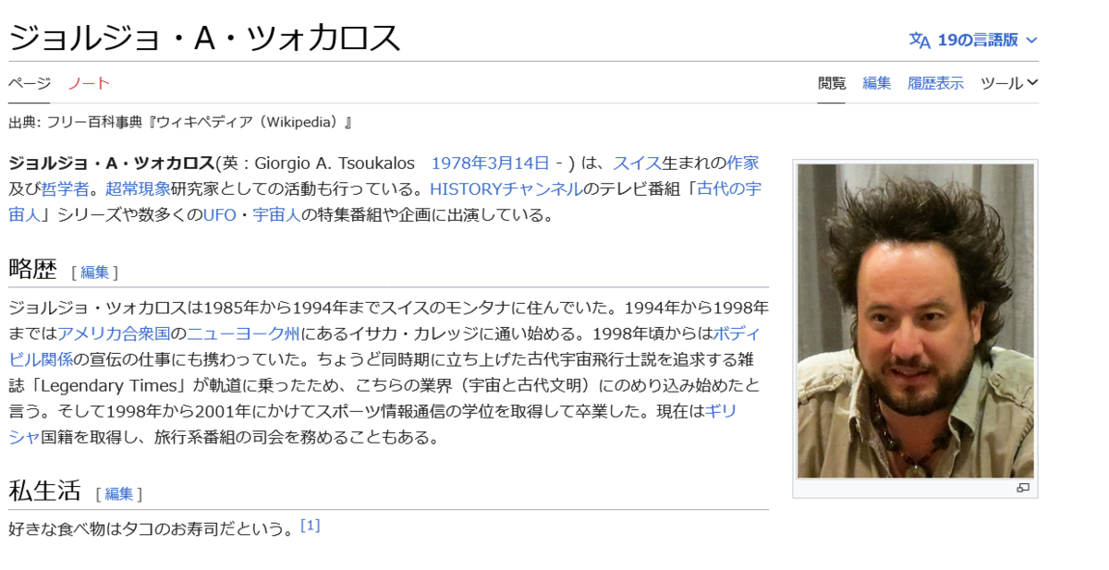The height and width of the screenshot is (570, 1109).
Task: Open the スイス link in the intro
Action: click(637, 164)
